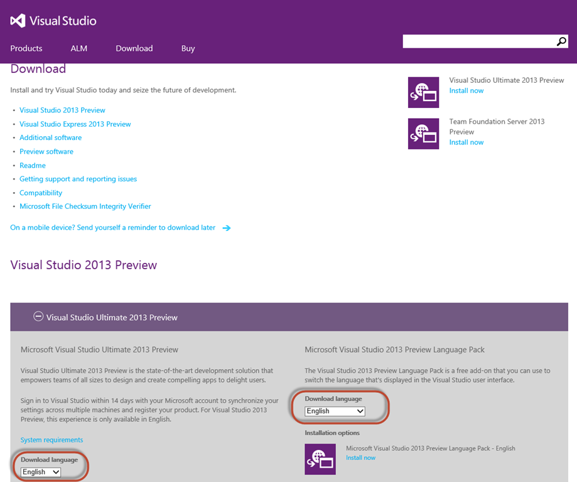Click the Microsoft Visual Studio Ultimate 2013 Preview title

[x=99, y=350]
